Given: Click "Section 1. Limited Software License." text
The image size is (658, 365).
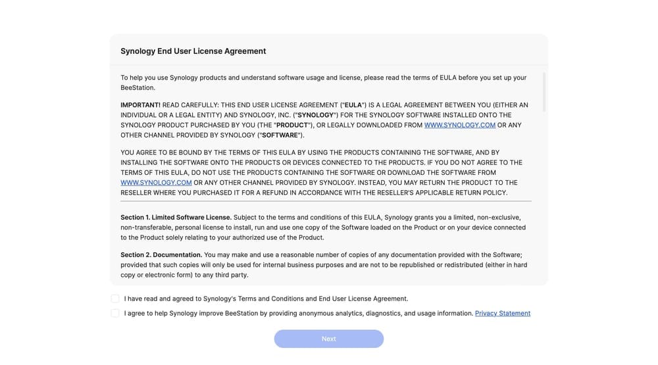Looking at the screenshot, I should click(176, 217).
